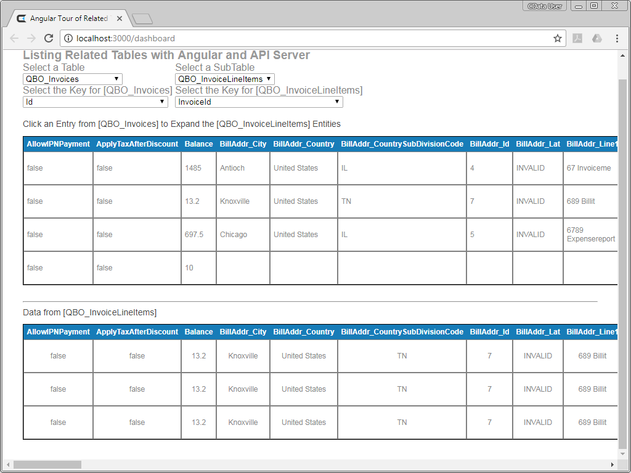Click the browser forward arrow
Viewport: 631px width, 473px height.
click(31, 38)
